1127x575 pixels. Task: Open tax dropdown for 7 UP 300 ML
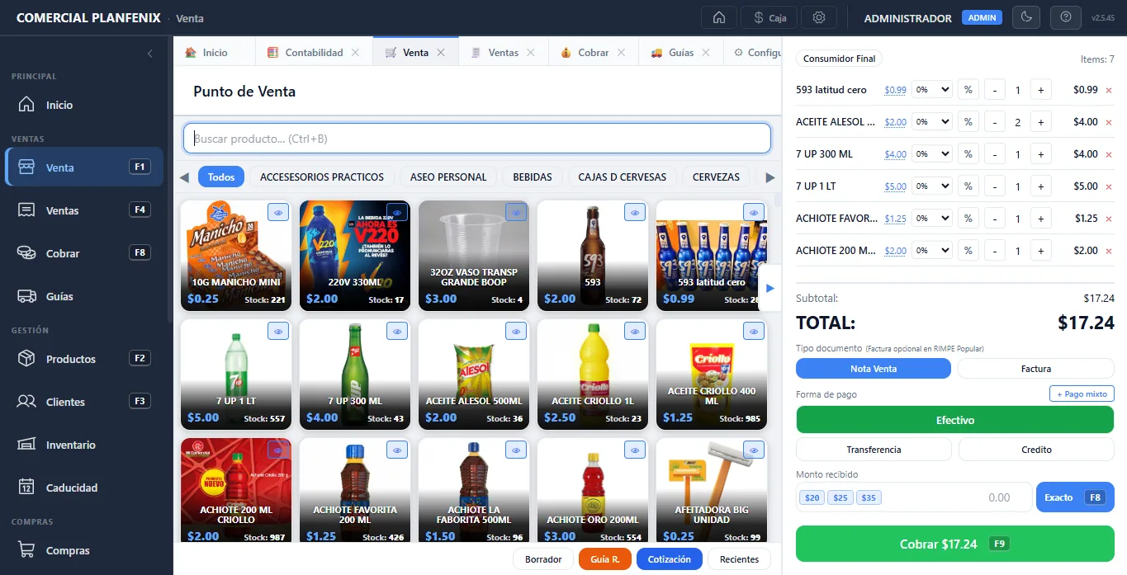click(x=932, y=154)
